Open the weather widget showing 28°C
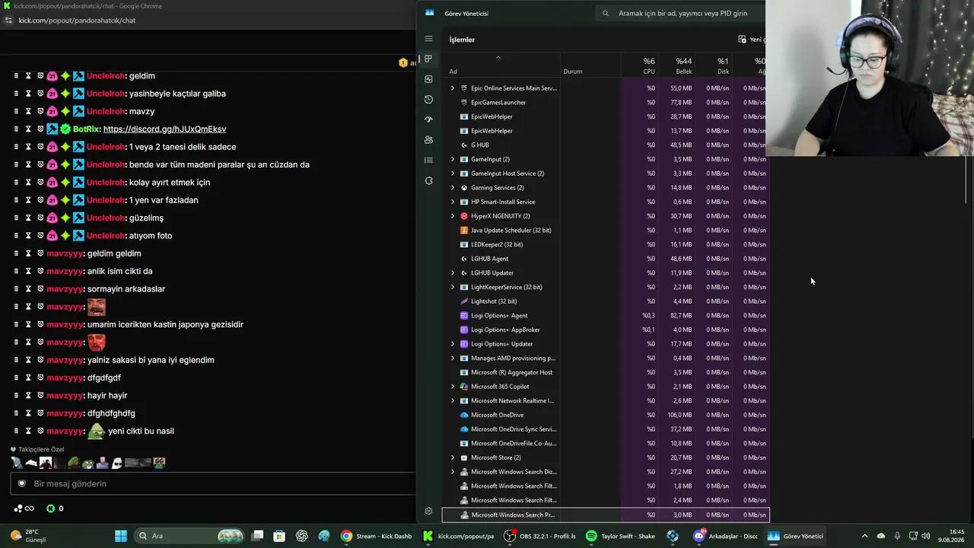This screenshot has width=974, height=548. [29, 536]
